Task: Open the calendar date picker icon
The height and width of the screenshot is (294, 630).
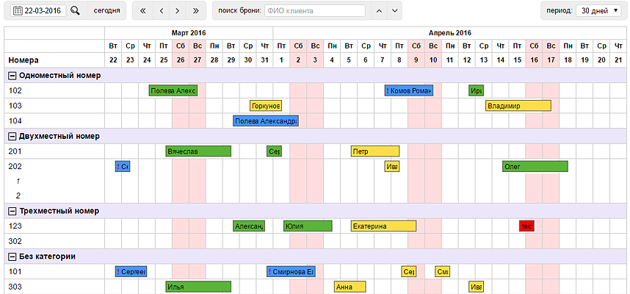Action: [x=18, y=11]
